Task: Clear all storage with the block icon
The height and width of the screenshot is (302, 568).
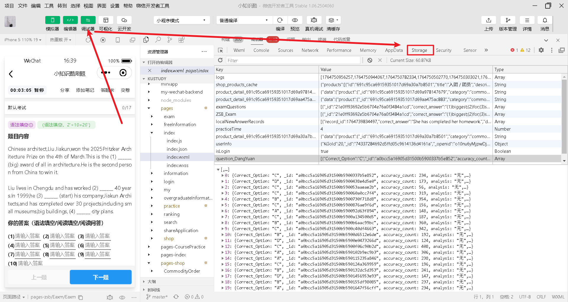Action: [x=370, y=60]
